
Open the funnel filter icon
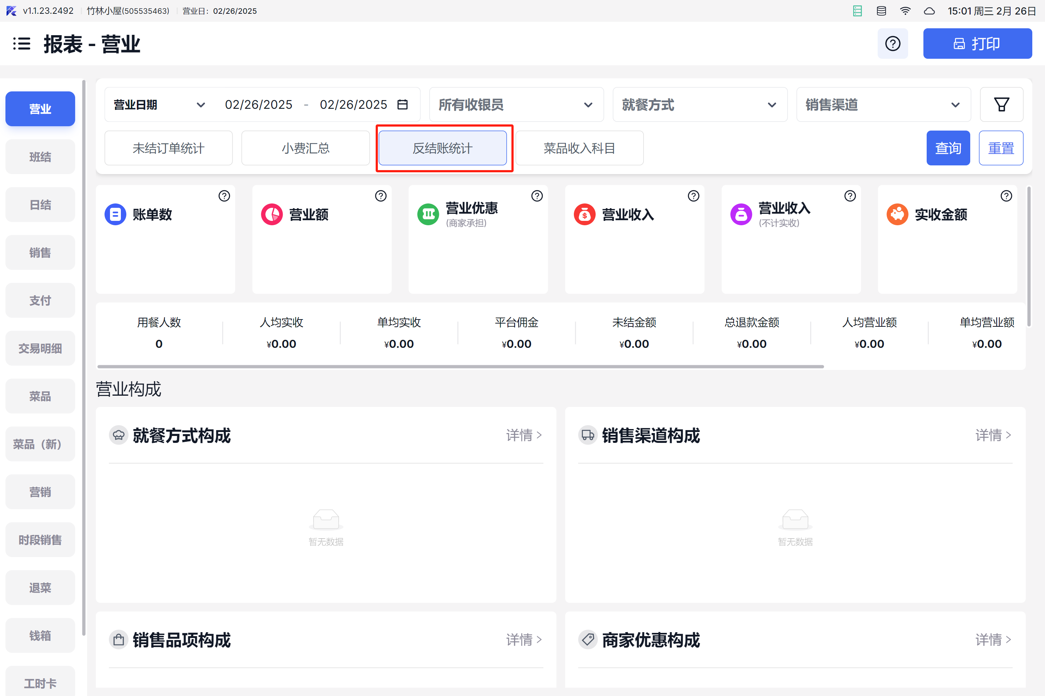(x=1001, y=105)
